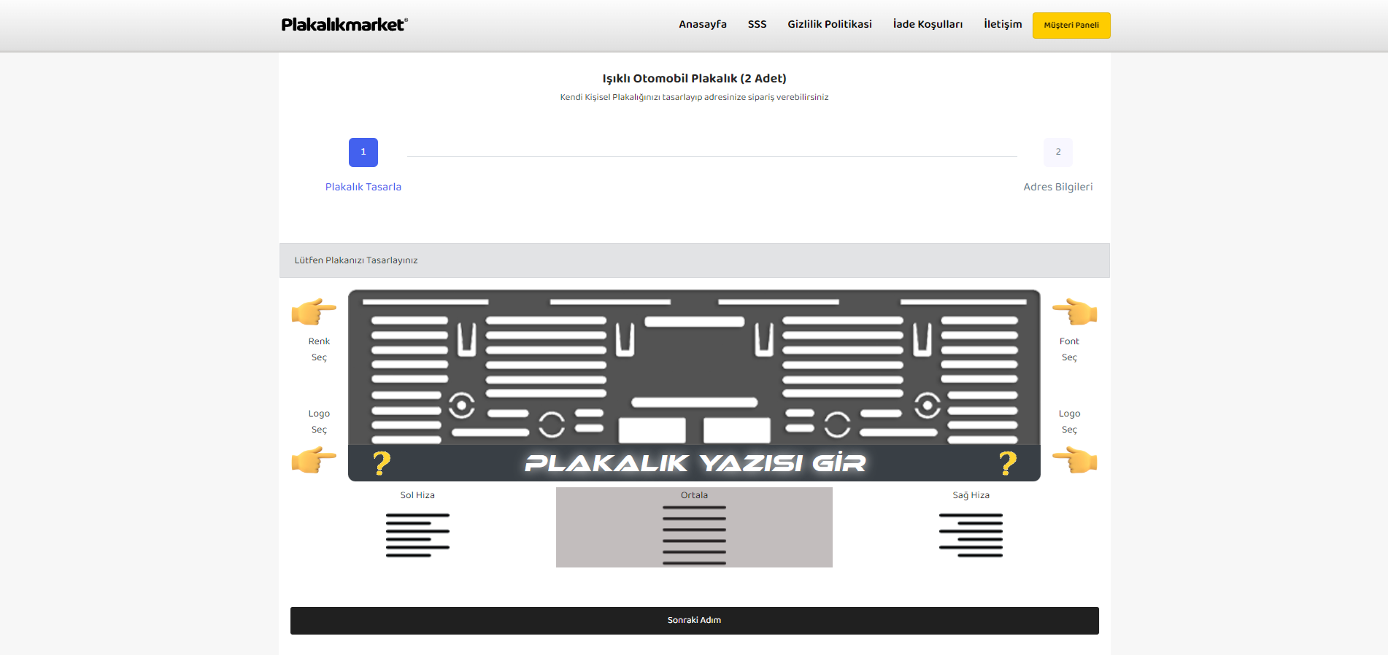Viewport: 1388px width, 655px height.
Task: Go to Anasayfa in the navigation
Action: (702, 25)
